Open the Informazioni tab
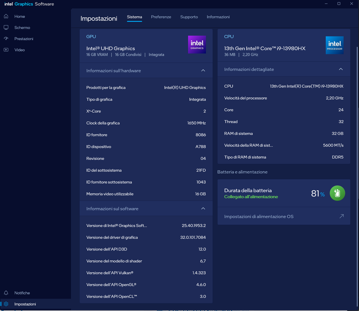The width and height of the screenshot is (359, 311). (218, 17)
